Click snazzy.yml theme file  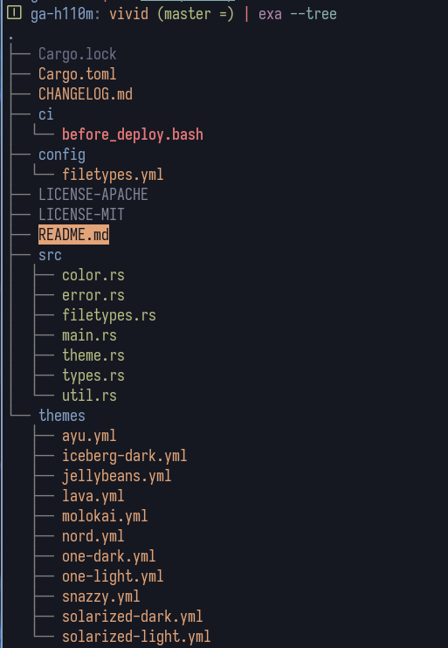pos(100,596)
